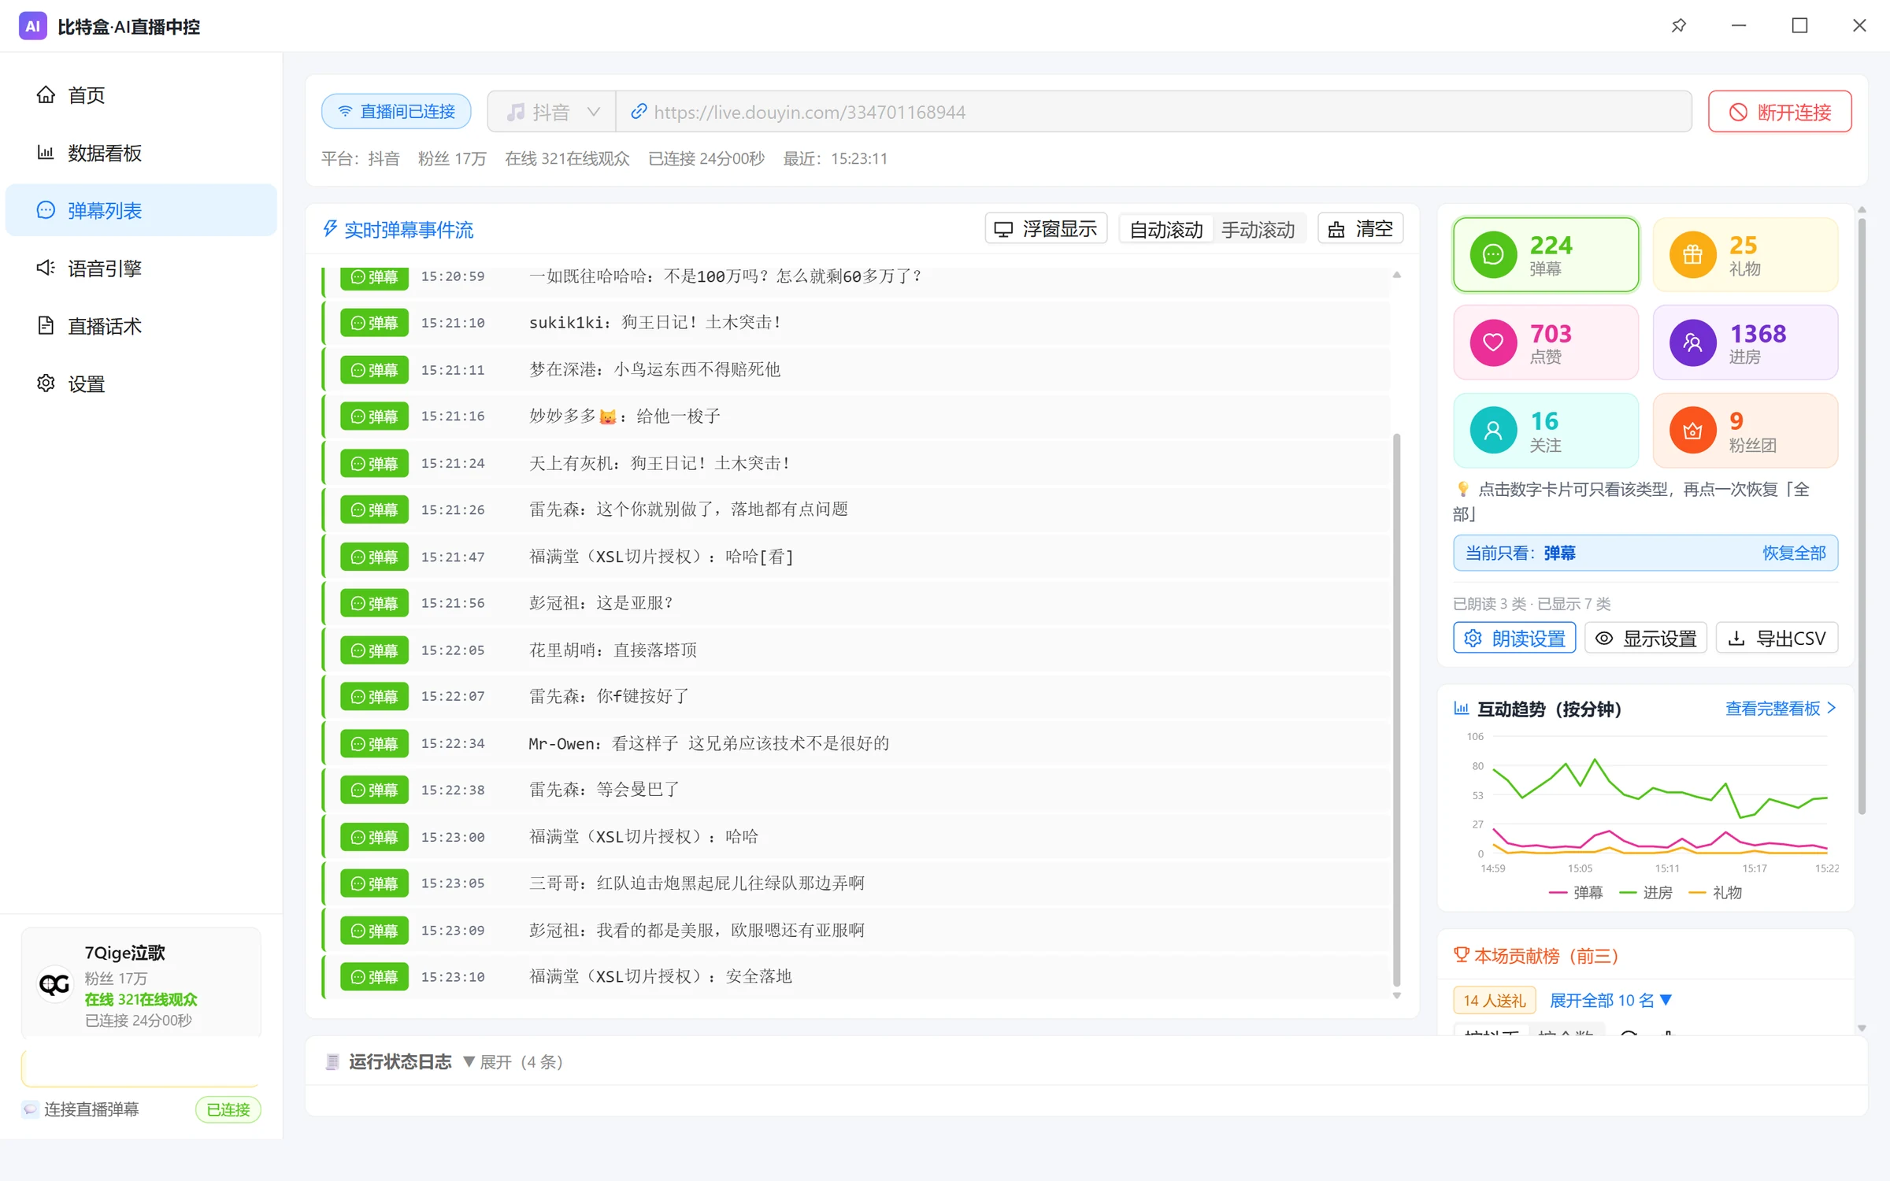Filter by the 16 关注 card
Image resolution: width=1890 pixels, height=1181 pixels.
[1546, 431]
